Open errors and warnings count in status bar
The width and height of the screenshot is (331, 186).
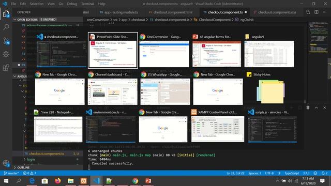pyautogui.click(x=29, y=173)
